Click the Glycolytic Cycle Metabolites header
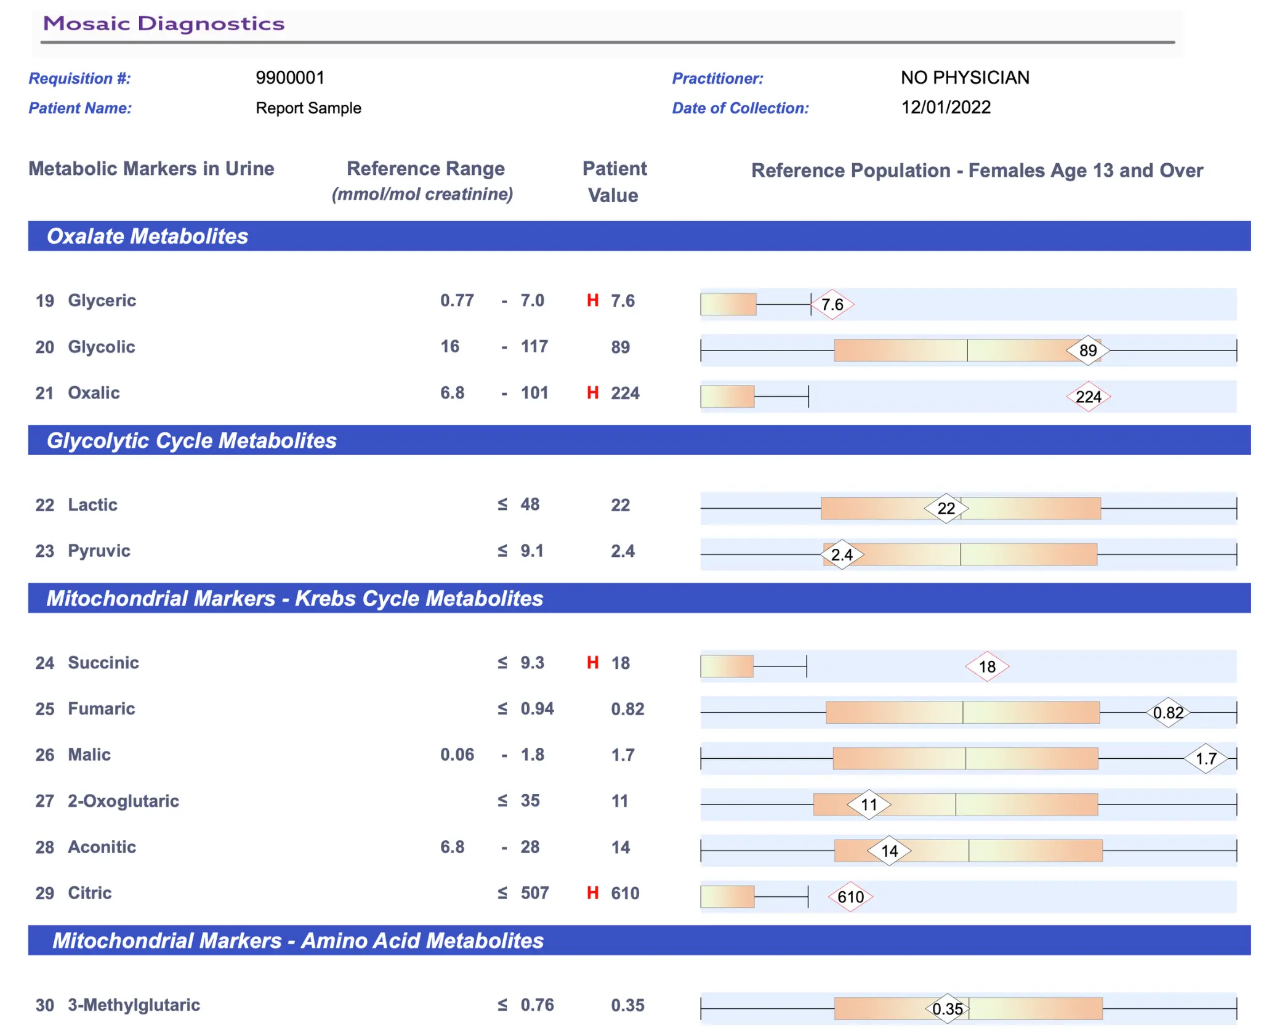1261x1036 pixels. (191, 441)
